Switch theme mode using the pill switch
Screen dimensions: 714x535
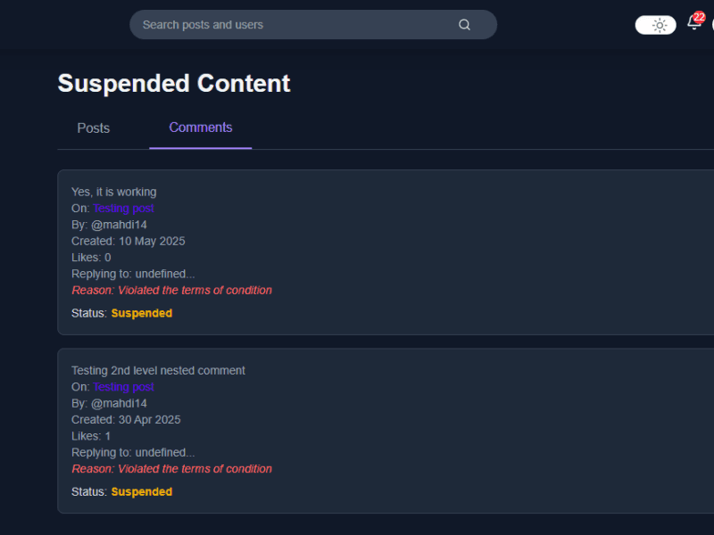point(658,24)
